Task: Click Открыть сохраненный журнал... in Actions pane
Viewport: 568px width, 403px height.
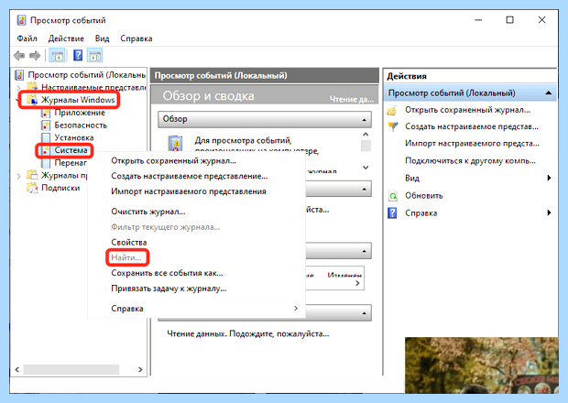Action: point(467,110)
